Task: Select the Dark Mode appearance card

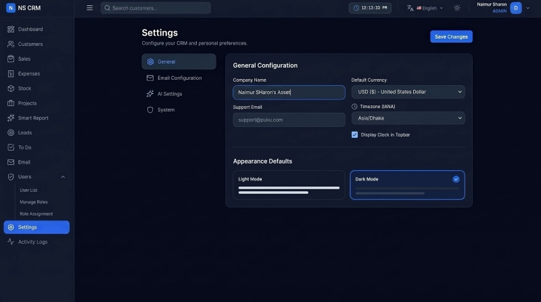Action: [x=408, y=185]
